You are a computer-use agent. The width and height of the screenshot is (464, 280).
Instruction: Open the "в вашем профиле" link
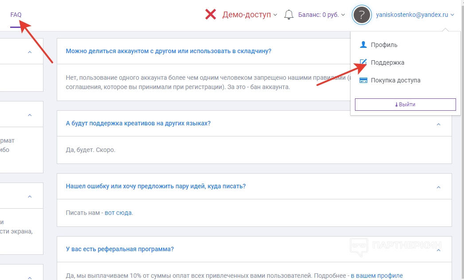[377, 276]
